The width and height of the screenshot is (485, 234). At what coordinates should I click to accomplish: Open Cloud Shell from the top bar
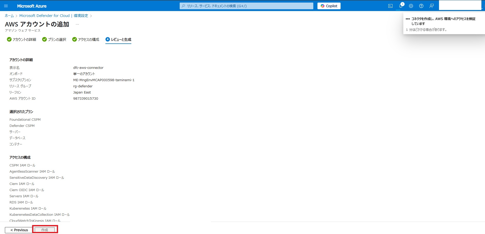[390, 6]
